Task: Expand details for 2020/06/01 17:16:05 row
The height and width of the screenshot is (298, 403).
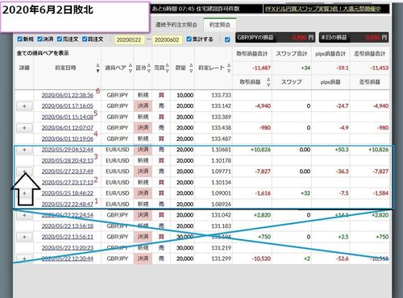Action: pos(24,106)
